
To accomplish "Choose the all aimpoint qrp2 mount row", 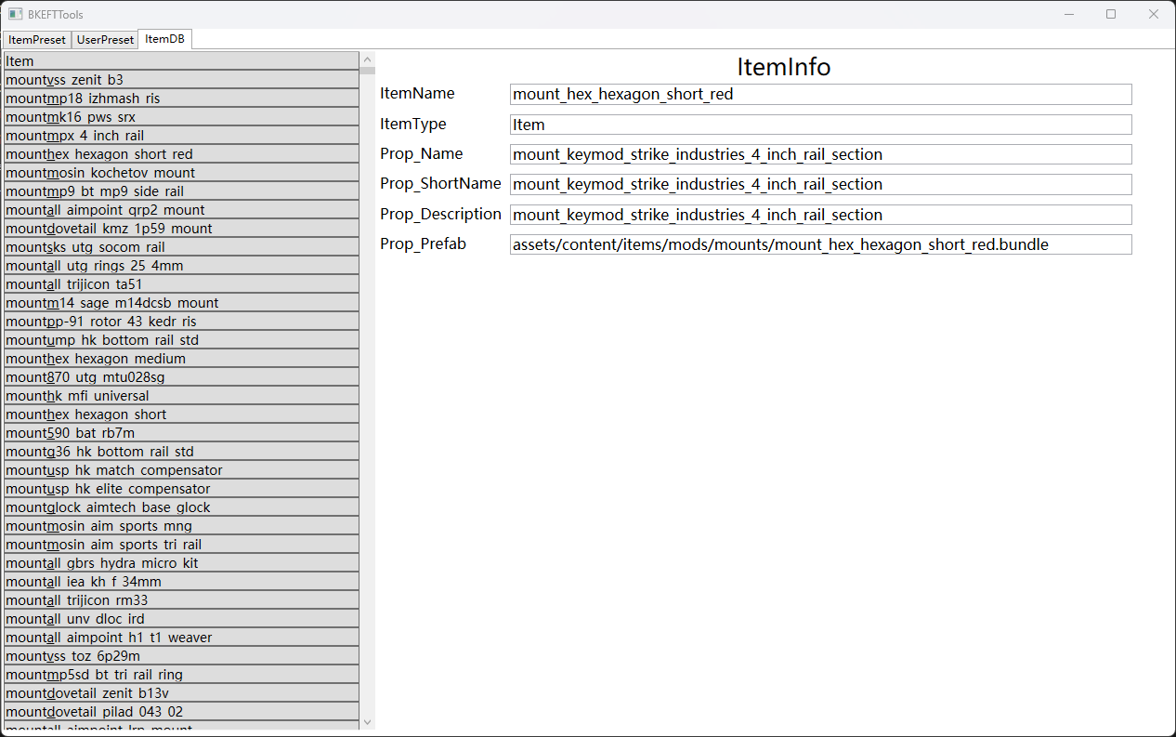I will click(x=181, y=210).
